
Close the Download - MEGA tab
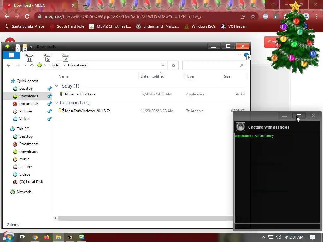pos(73,5)
